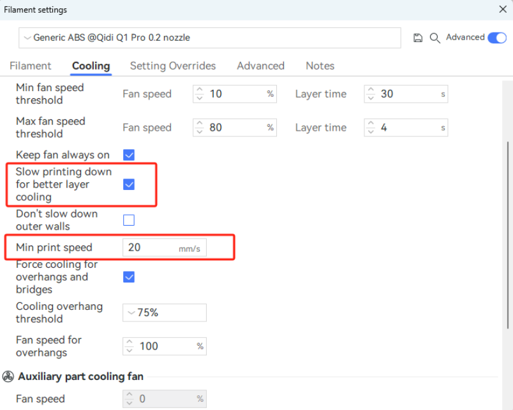The height and width of the screenshot is (410, 513).
Task: Click the auxiliary part cooling fan icon
Action: (x=8, y=377)
